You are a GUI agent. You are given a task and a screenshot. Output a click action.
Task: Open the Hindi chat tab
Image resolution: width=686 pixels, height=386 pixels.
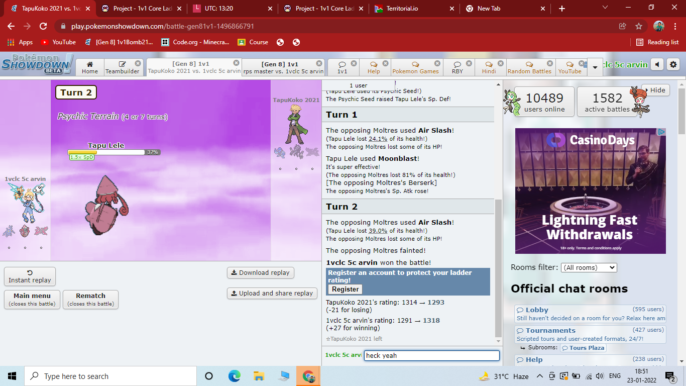(x=489, y=67)
